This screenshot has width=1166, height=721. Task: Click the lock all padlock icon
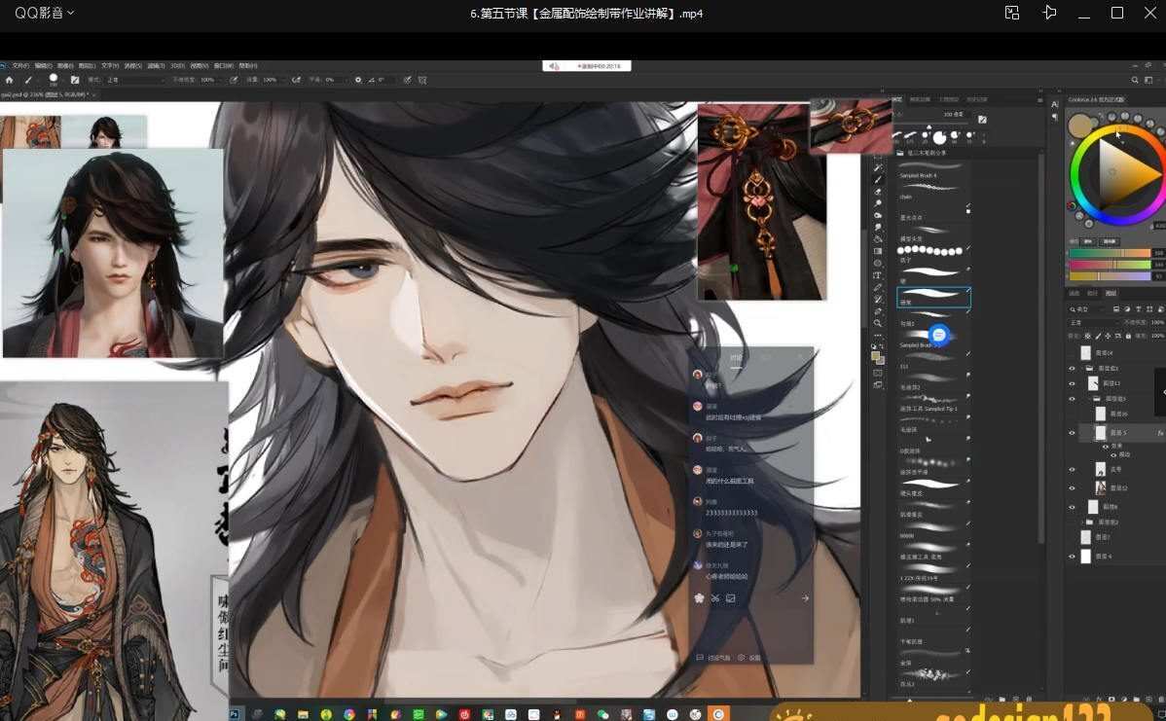click(x=1128, y=336)
